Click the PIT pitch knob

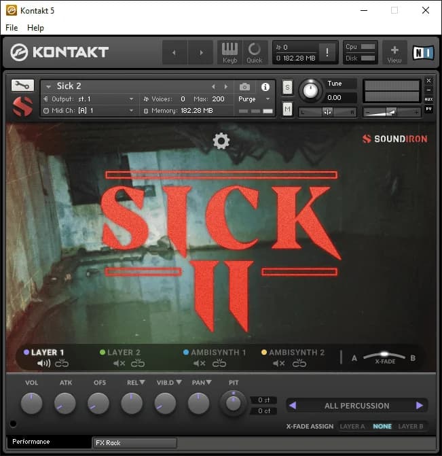[x=234, y=404]
